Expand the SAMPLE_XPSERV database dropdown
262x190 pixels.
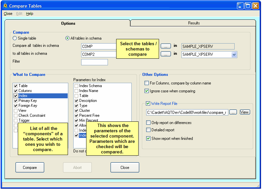pos(234,54)
